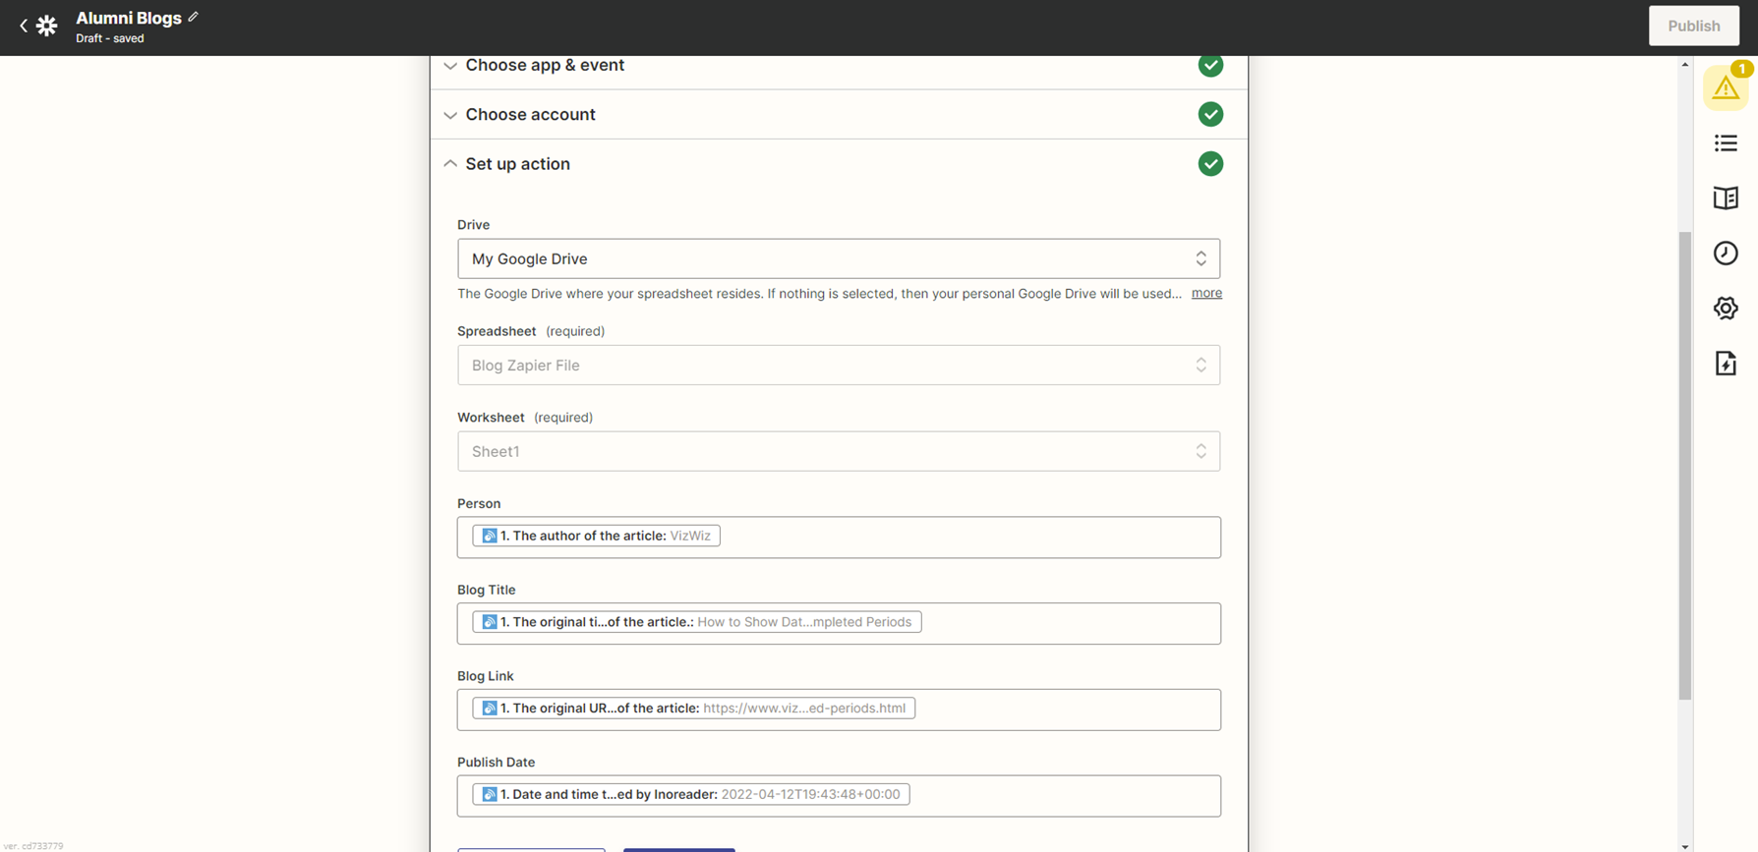Image resolution: width=1758 pixels, height=852 pixels.
Task: Select the original title of the article pill
Action: pos(697,622)
